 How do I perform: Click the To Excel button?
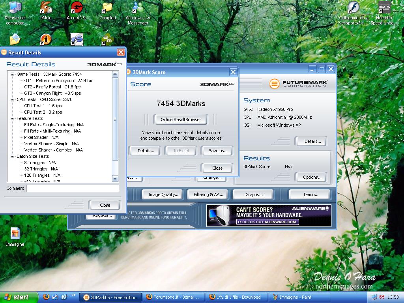[x=181, y=151]
